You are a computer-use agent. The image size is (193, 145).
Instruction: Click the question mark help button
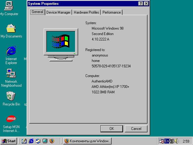[141, 3]
